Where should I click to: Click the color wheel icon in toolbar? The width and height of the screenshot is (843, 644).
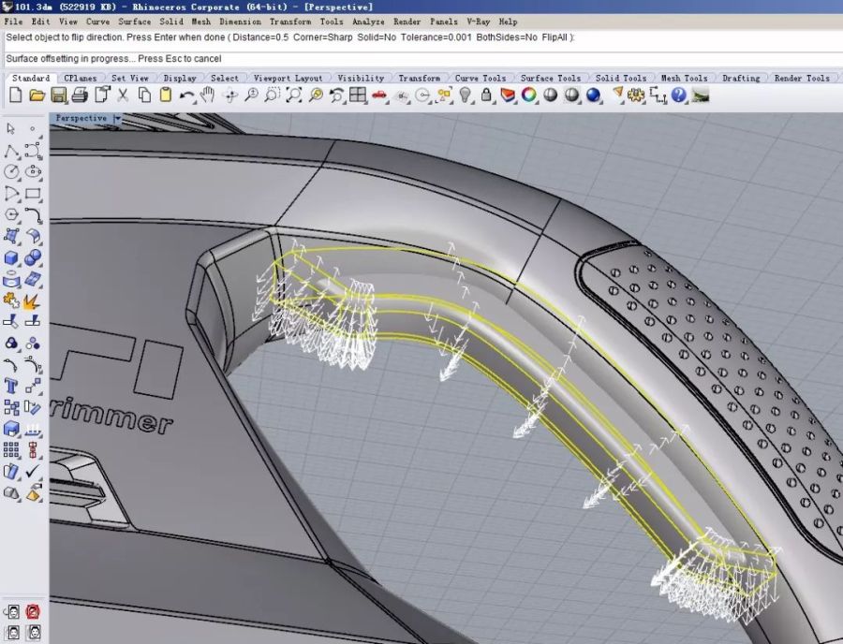529,95
